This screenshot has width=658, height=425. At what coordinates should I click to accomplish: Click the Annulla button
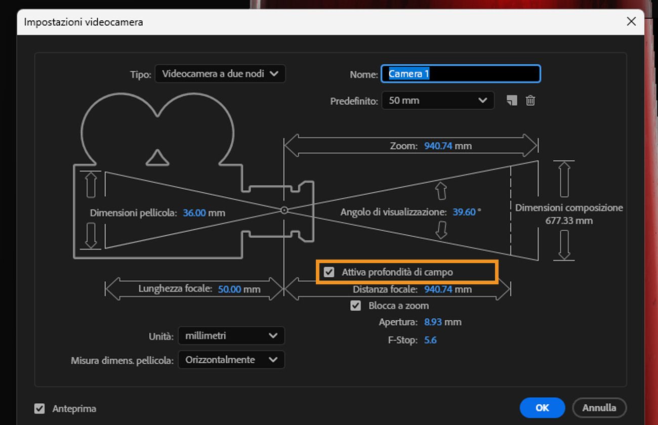point(599,407)
